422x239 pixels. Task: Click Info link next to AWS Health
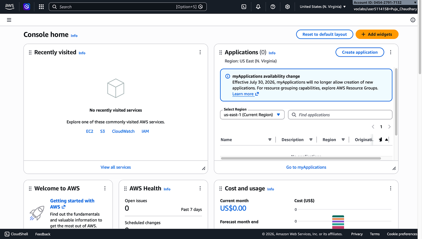pos(167,189)
